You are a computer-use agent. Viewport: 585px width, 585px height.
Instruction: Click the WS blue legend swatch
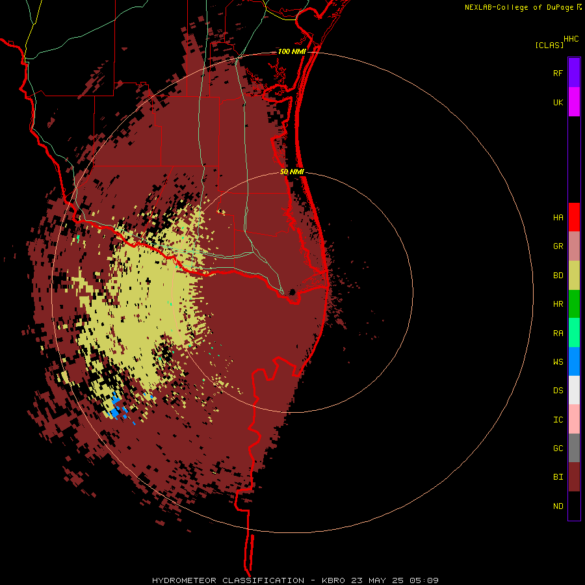pyautogui.click(x=574, y=361)
